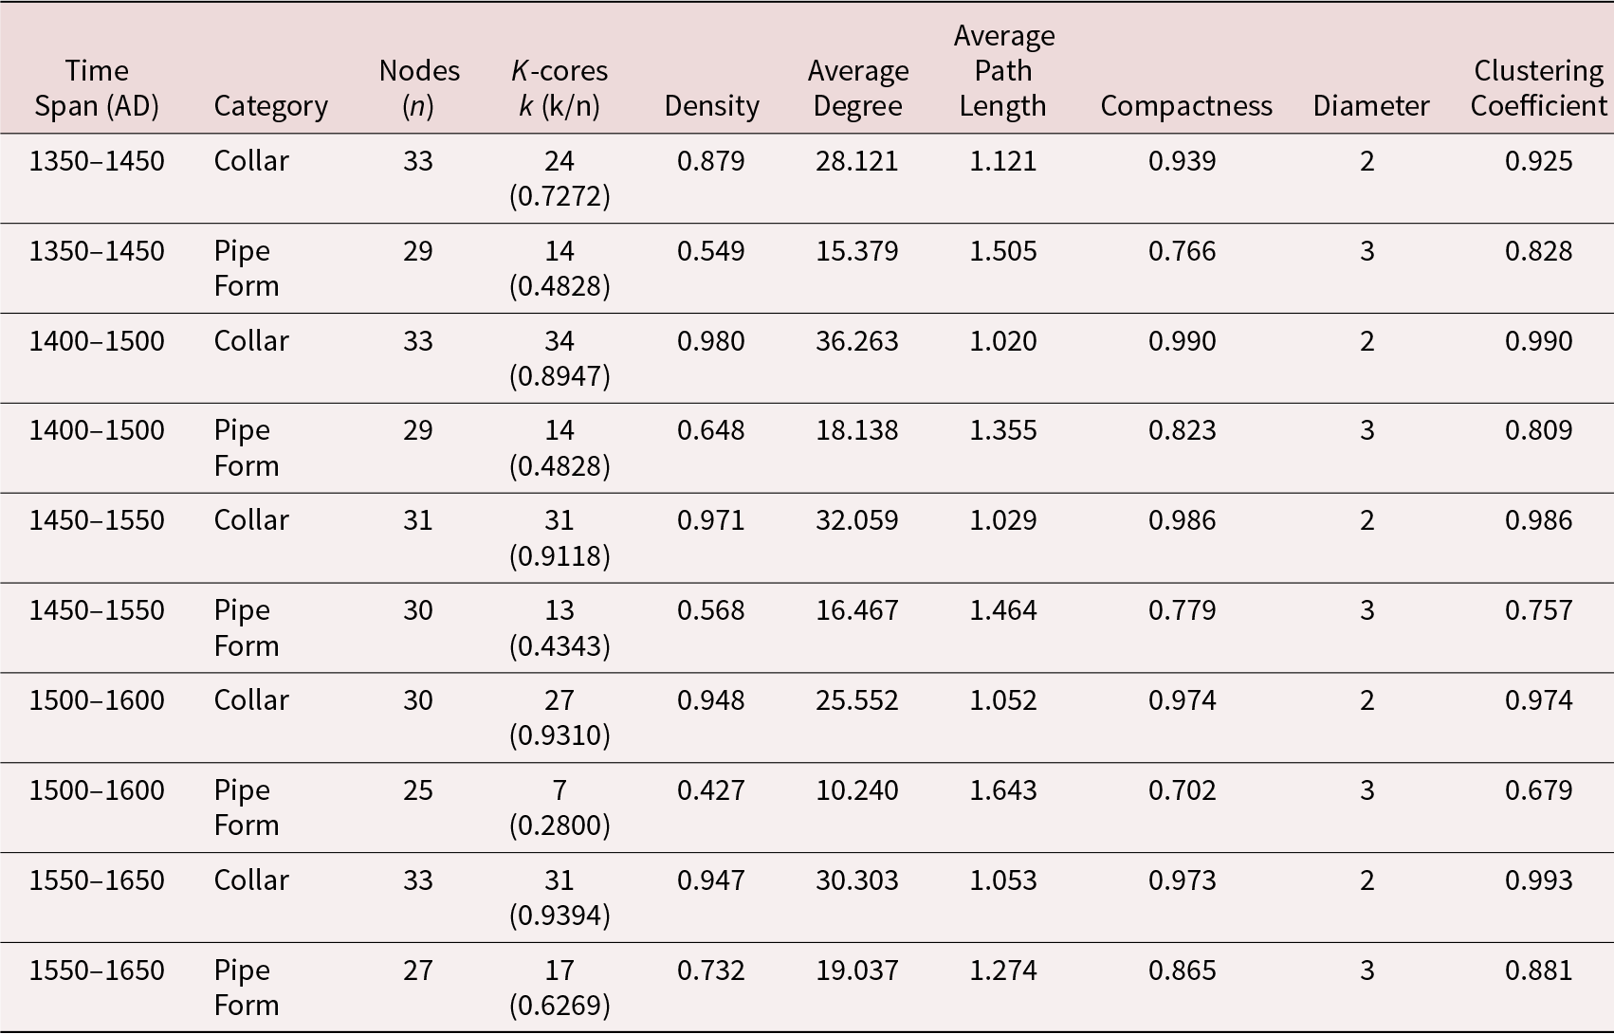The width and height of the screenshot is (1614, 1034).
Task: Select the Average Degree column header
Action: point(857,88)
